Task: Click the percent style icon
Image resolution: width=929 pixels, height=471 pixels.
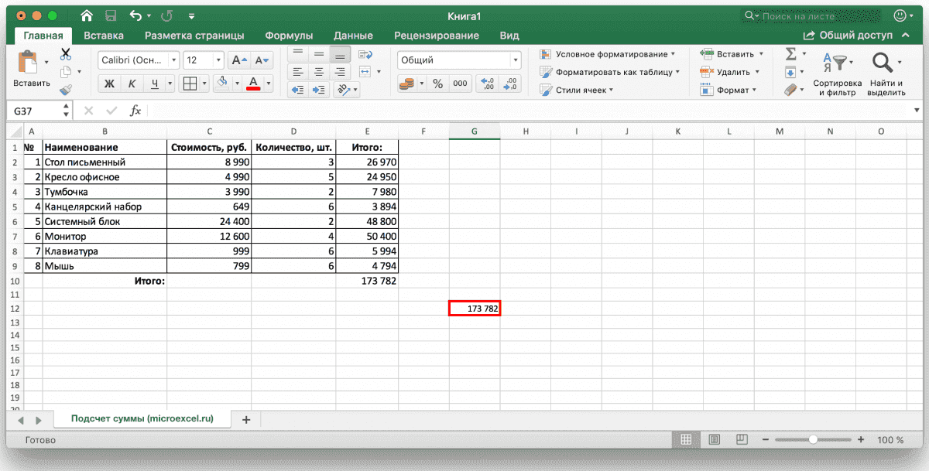Action: pos(437,84)
